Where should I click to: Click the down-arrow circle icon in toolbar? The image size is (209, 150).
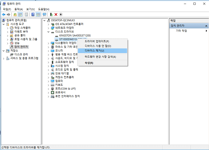point(61,14)
